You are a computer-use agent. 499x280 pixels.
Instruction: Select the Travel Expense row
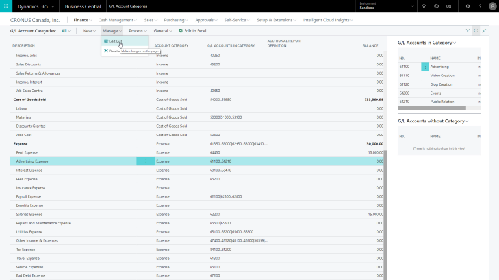pyautogui.click(x=198, y=258)
